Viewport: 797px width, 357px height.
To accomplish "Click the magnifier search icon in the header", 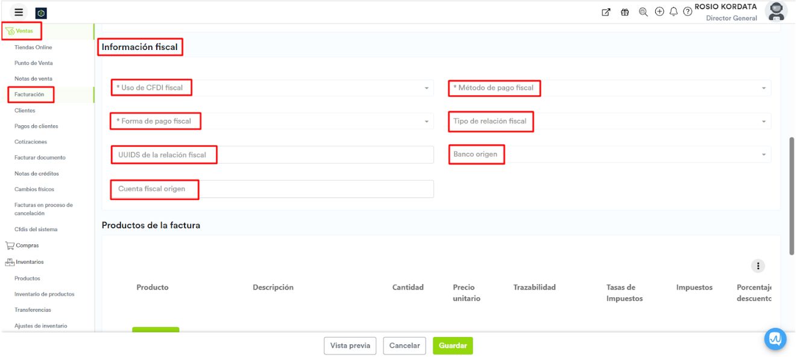I will coord(643,12).
